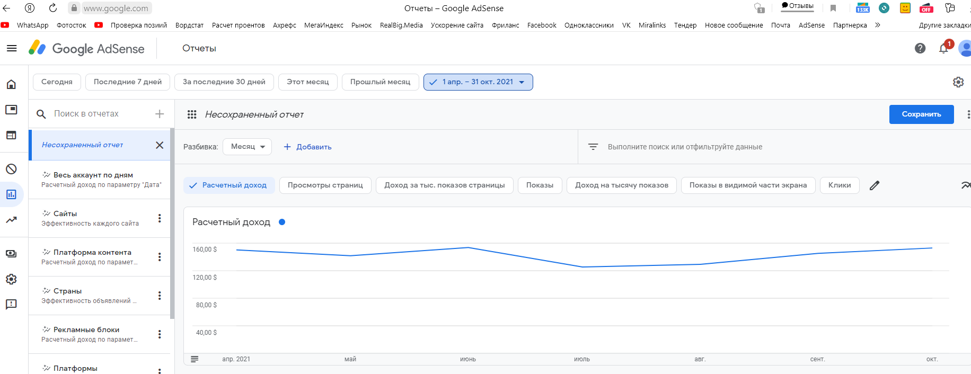The width and height of the screenshot is (971, 374).
Task: Click the notifications bell icon
Action: [943, 49]
